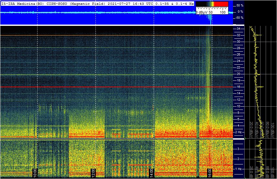
Task: Click the 0 % amplitude label
Action: click(x=240, y=12)
